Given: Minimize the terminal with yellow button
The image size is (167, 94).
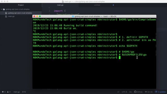Looking at the screenshot, I should tap(37, 16).
